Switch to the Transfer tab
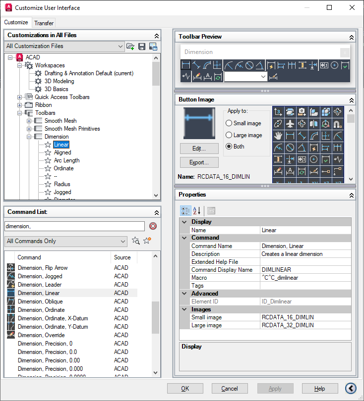The image size is (364, 401). [44, 23]
